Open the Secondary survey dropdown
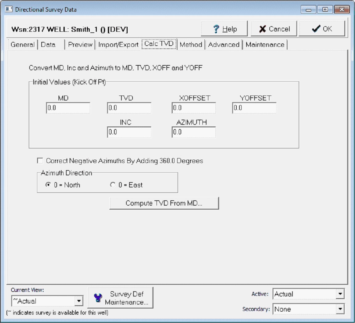Image resolution: width=355 pixels, height=323 pixels. (340, 309)
